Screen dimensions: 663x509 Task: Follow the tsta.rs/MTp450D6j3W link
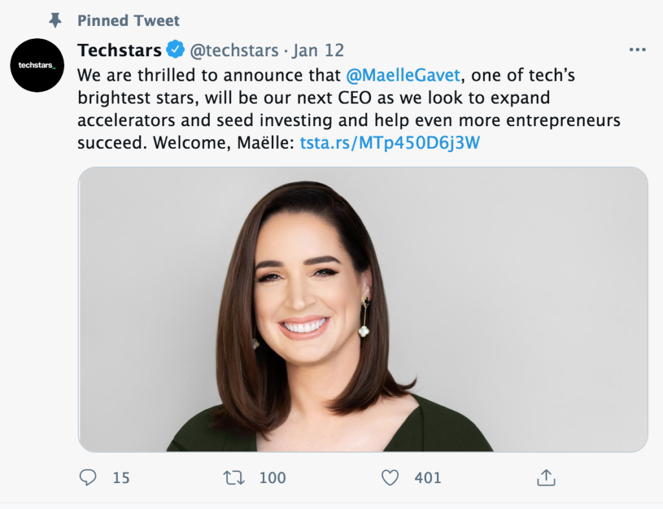click(x=390, y=142)
